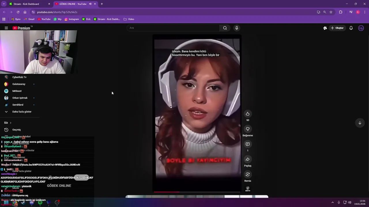Open the zoom indicator in address bar
Screen dimensions: 369x207
[x=325, y=12]
